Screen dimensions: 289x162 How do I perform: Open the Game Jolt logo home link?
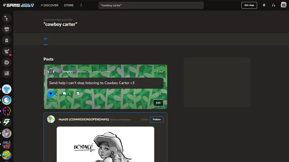18,5
